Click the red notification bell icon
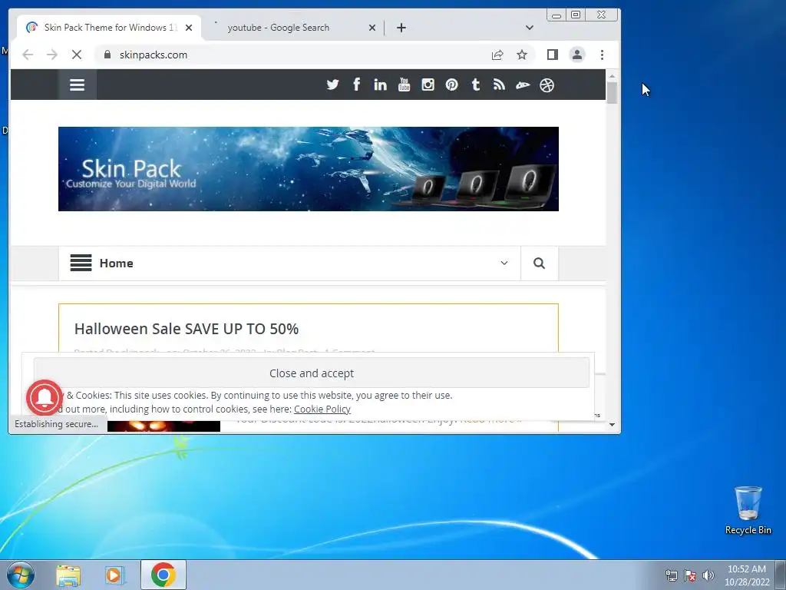This screenshot has height=590, width=786. tap(45, 398)
